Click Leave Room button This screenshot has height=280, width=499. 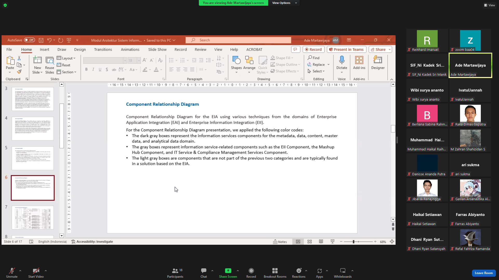[x=483, y=273]
